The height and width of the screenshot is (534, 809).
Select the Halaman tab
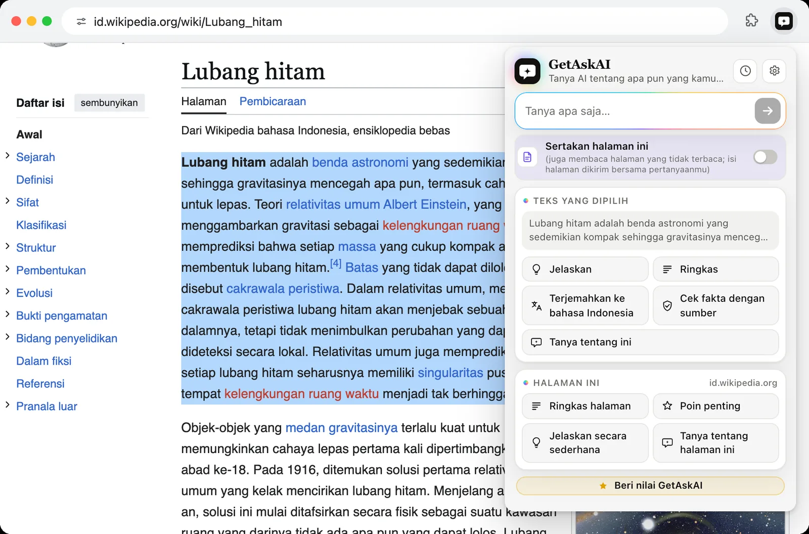[x=204, y=102]
